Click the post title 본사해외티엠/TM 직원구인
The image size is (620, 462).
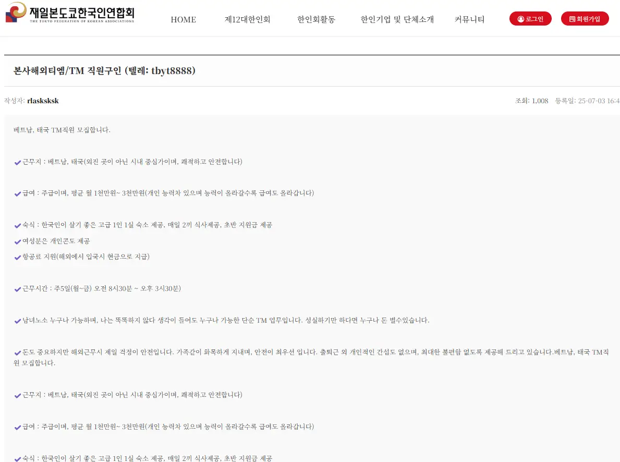(x=104, y=71)
